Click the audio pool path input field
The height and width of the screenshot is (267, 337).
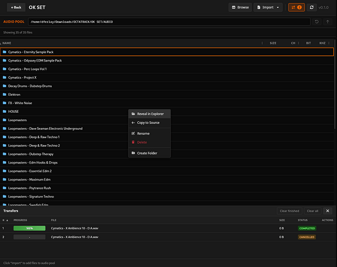coord(169,22)
